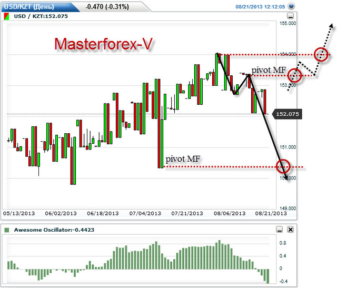Image resolution: width=337 pixels, height=288 pixels.
Task: Click the 149.000 price axis label
Action: 288,208
